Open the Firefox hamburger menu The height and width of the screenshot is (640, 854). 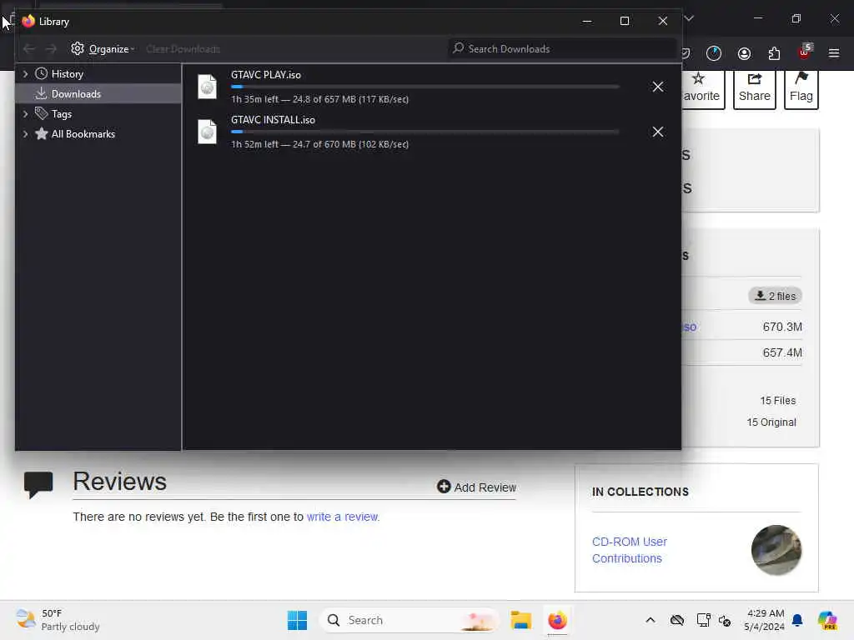click(834, 53)
